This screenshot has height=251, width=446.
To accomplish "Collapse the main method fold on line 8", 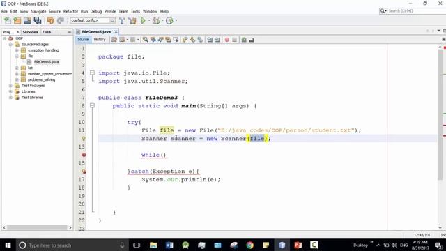I will point(92,105).
